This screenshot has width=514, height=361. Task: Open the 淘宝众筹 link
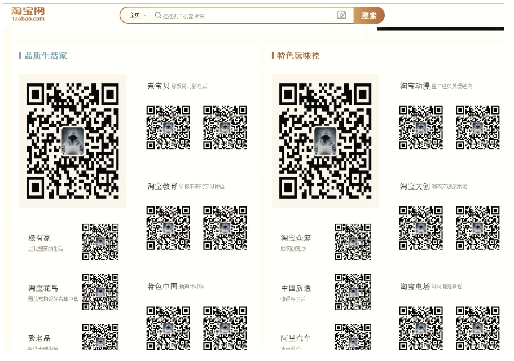pos(296,238)
